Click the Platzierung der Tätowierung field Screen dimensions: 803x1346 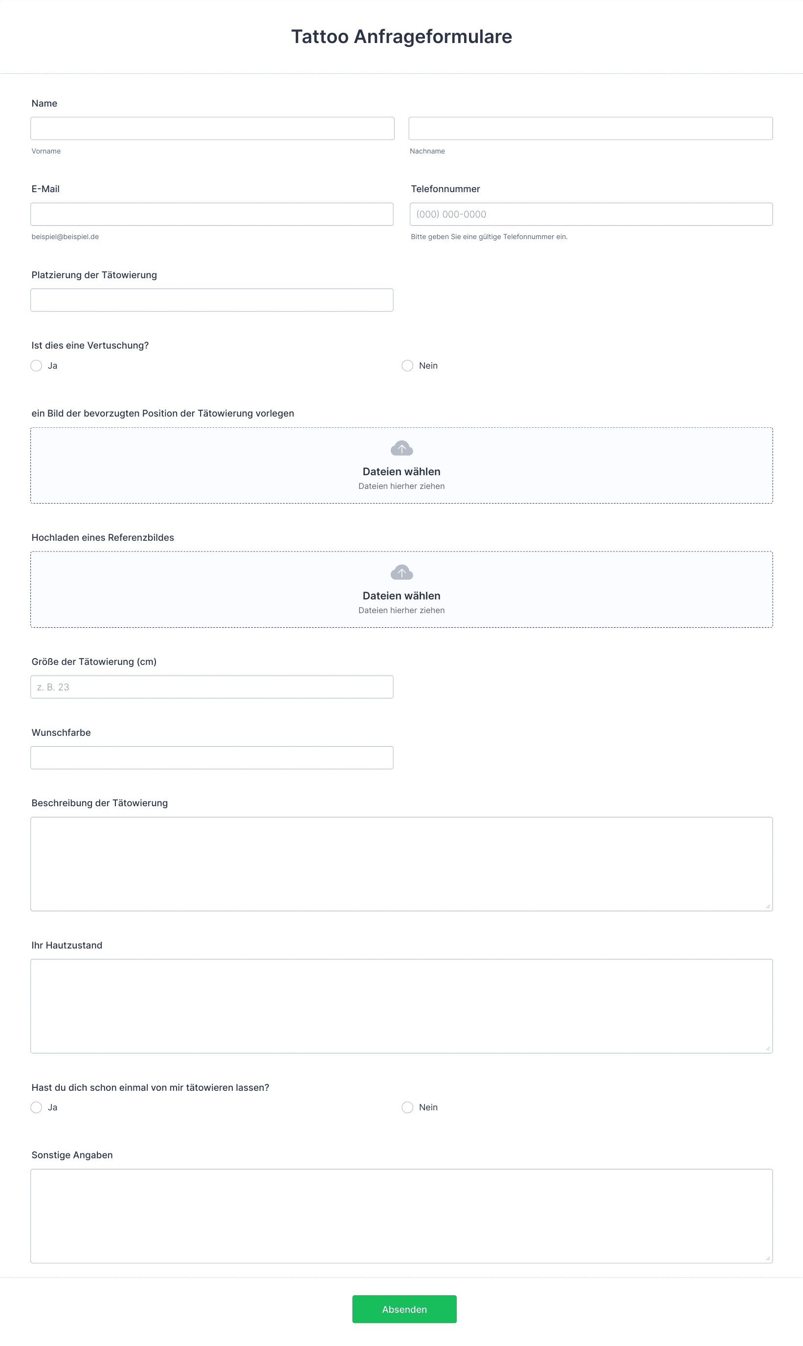(212, 300)
